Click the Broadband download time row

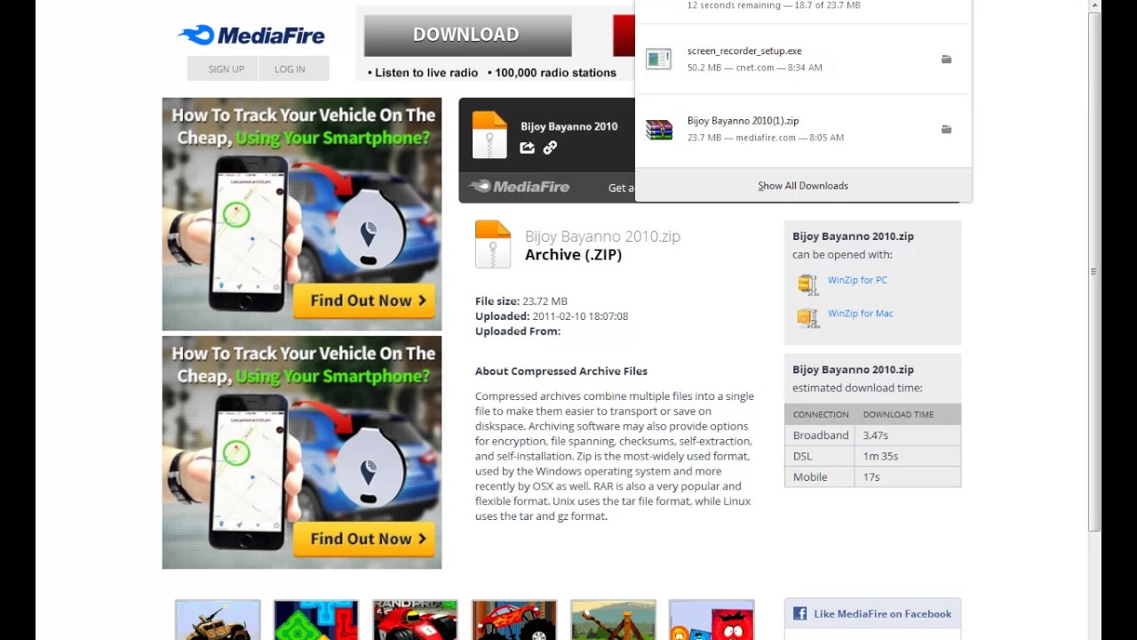pos(872,436)
